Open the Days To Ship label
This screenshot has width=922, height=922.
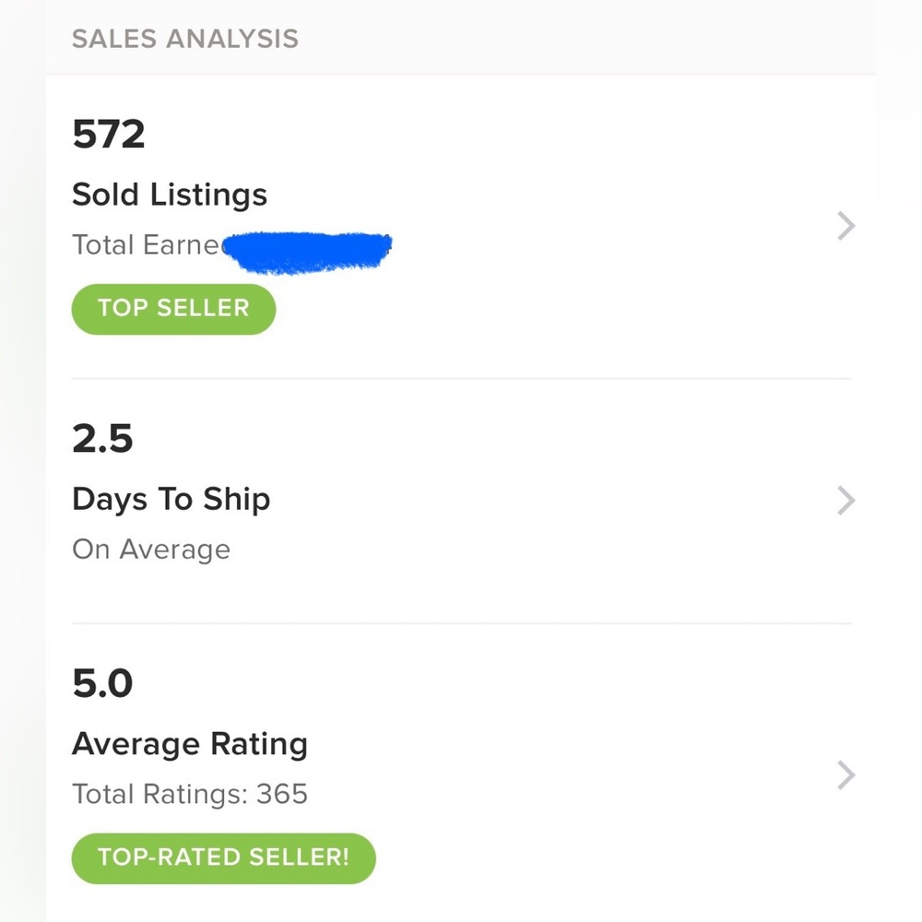[x=171, y=500]
